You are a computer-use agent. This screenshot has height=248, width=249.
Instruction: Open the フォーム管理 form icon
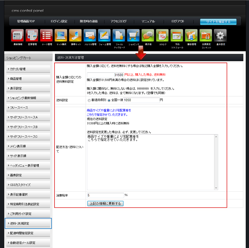tap(104, 36)
